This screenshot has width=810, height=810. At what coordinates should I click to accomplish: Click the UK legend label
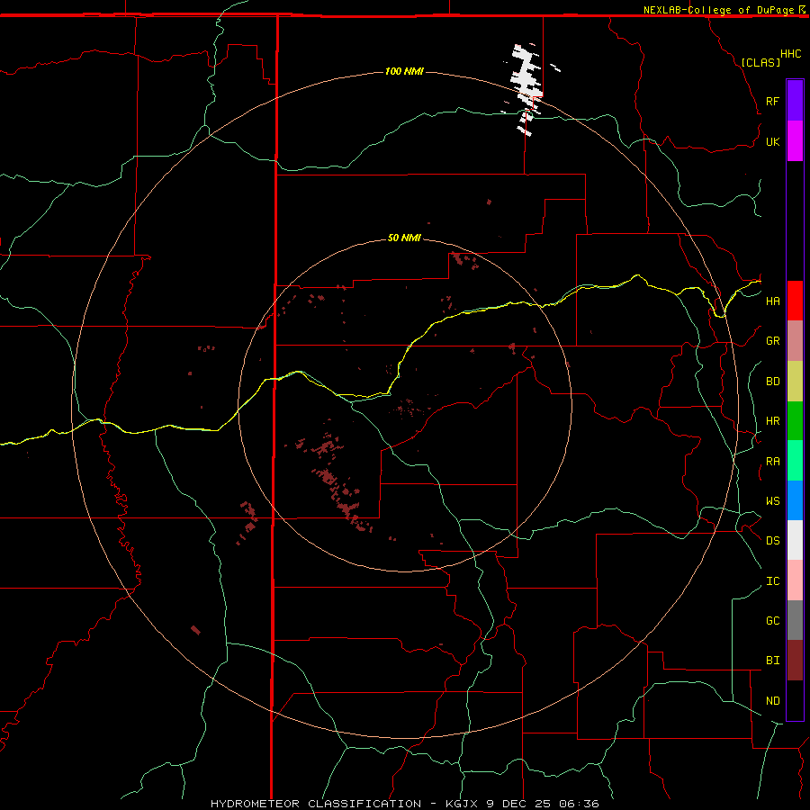coord(772,141)
